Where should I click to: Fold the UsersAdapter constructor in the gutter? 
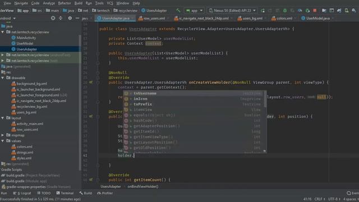pos(98,53)
